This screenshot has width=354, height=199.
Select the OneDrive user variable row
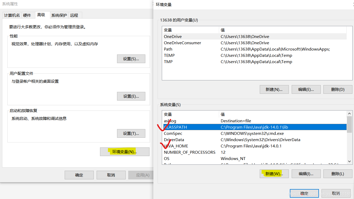tap(255, 36)
